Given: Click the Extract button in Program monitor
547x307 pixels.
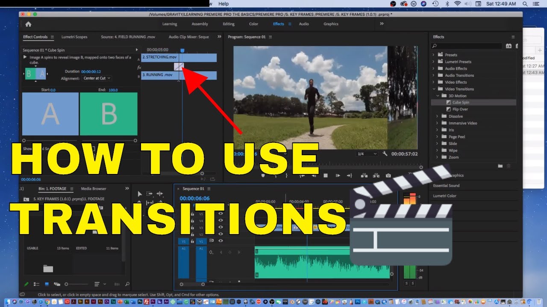Looking at the screenshot, I should [376, 175].
